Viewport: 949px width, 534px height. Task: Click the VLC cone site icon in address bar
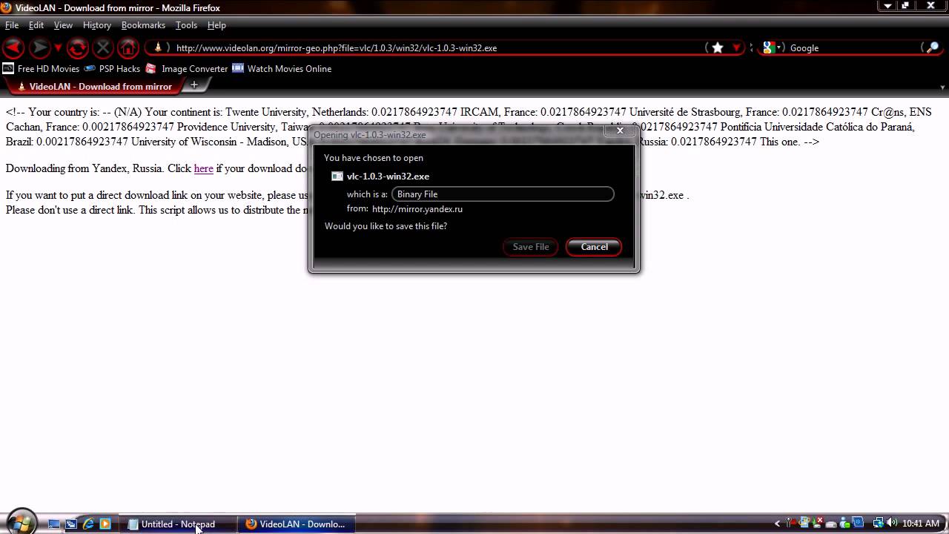[x=157, y=47]
